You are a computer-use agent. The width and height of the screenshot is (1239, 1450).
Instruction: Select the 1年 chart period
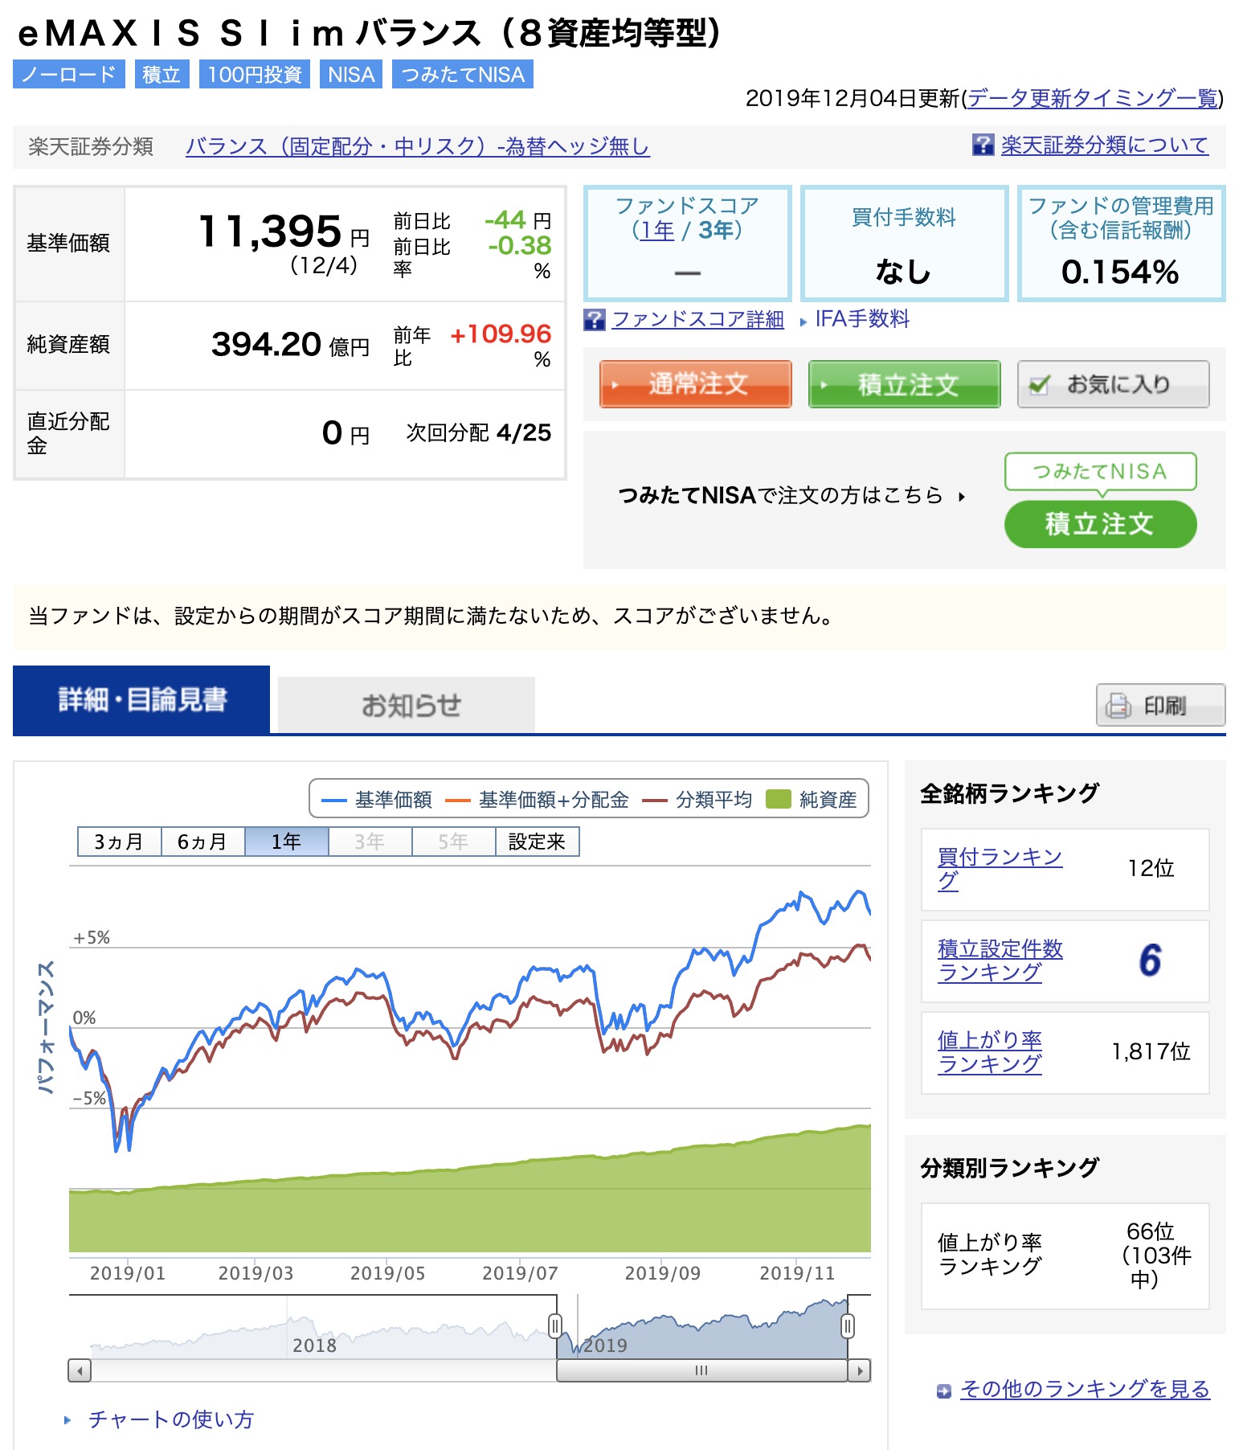point(286,842)
